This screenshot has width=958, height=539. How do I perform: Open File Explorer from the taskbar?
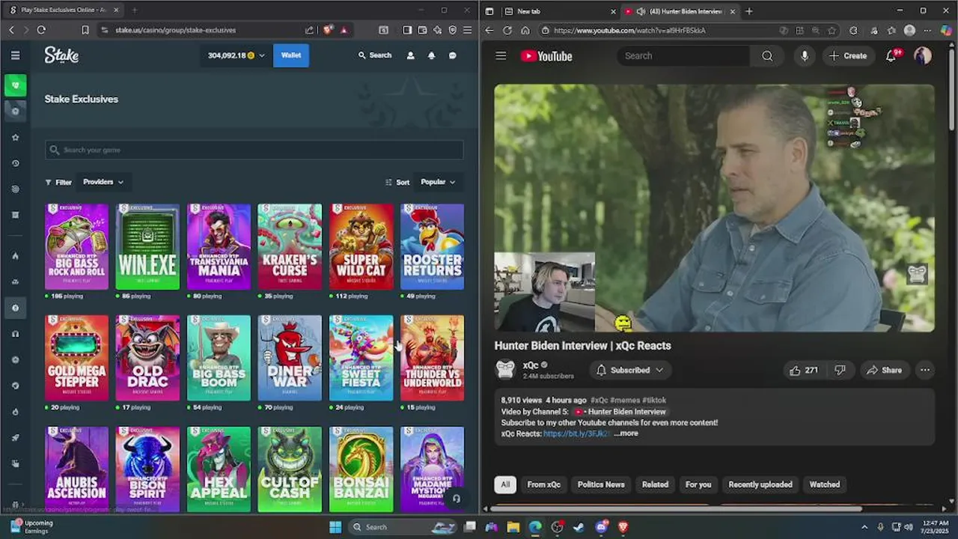point(513,527)
